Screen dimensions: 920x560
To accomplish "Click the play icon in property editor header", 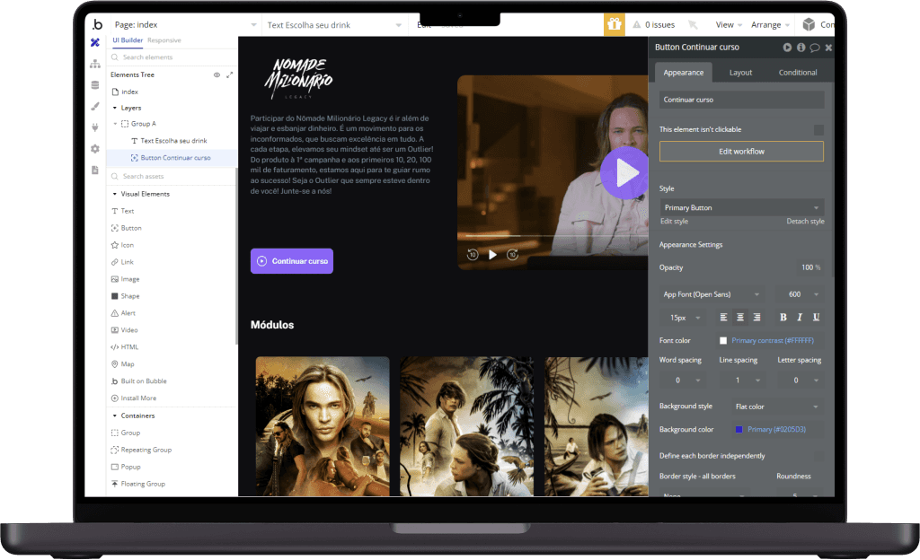I will [787, 48].
